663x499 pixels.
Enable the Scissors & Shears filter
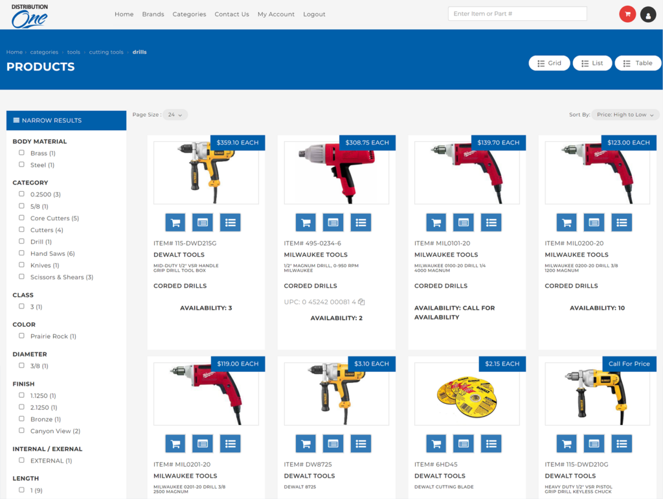pyautogui.click(x=21, y=277)
